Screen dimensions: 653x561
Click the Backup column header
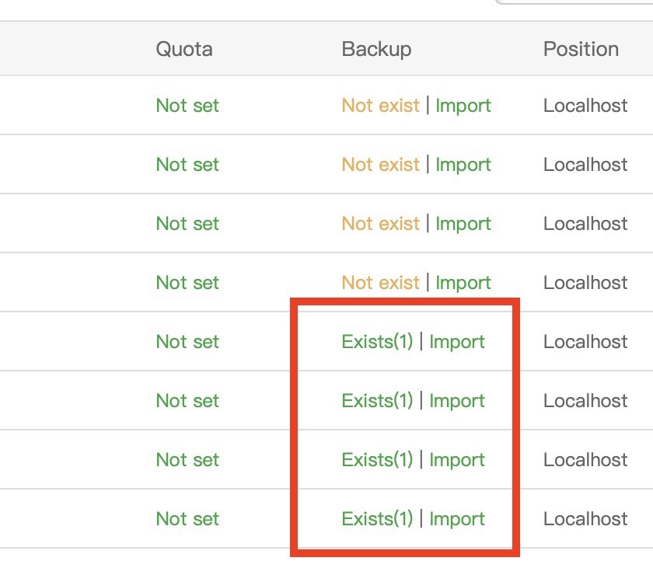376,49
